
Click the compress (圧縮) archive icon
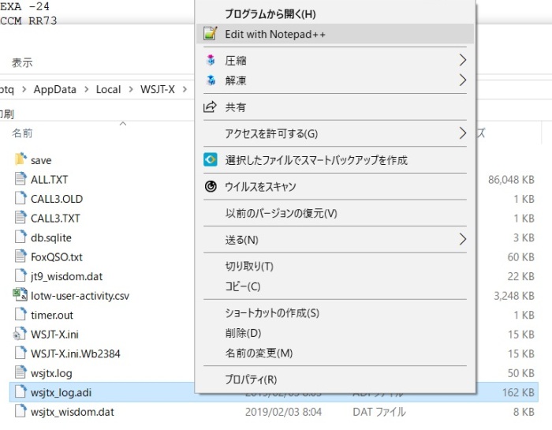point(211,60)
